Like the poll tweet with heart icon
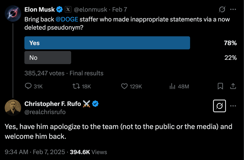This screenshot has height=160, width=244. (124, 86)
